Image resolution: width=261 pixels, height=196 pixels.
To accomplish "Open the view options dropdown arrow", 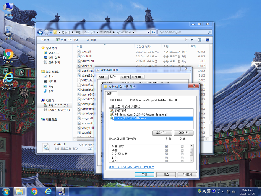I will [x=191, y=40].
